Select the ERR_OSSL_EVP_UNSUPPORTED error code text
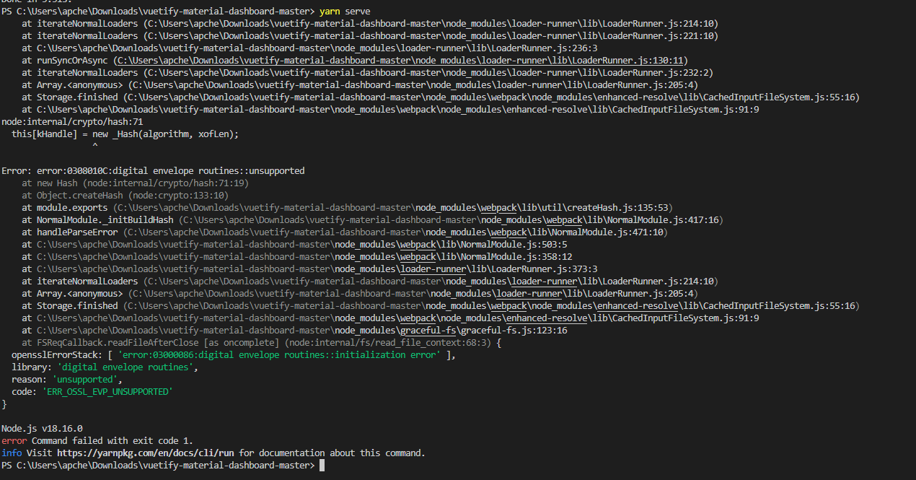The width and height of the screenshot is (916, 480). tap(108, 391)
